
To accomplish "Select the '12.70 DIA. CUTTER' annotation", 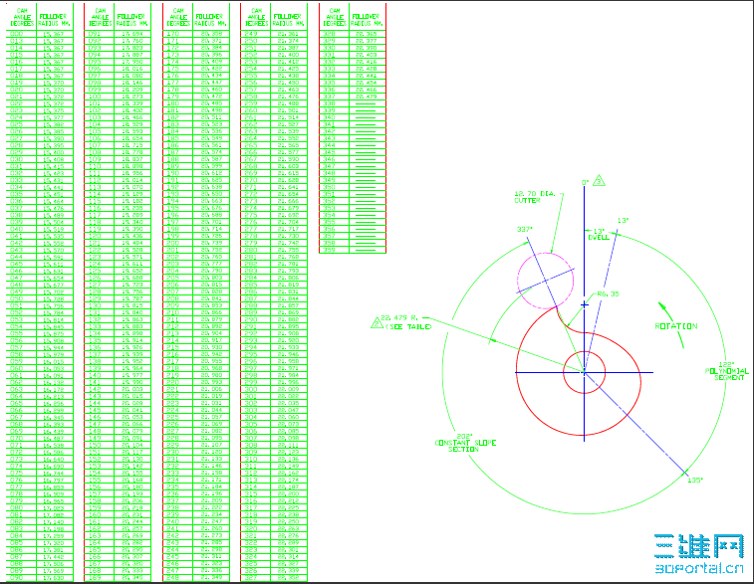I will (x=535, y=197).
